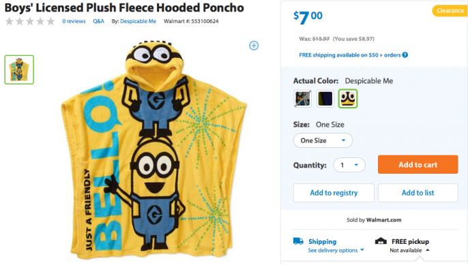The image size is (468, 265).
Task: Open the Despicable Me brand link
Action: 138,21
